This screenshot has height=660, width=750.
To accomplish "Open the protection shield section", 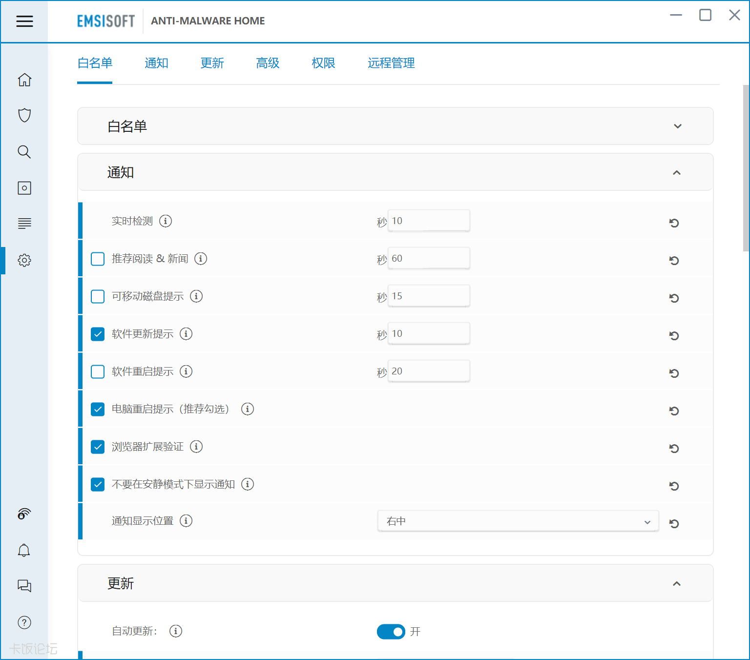I will (24, 115).
